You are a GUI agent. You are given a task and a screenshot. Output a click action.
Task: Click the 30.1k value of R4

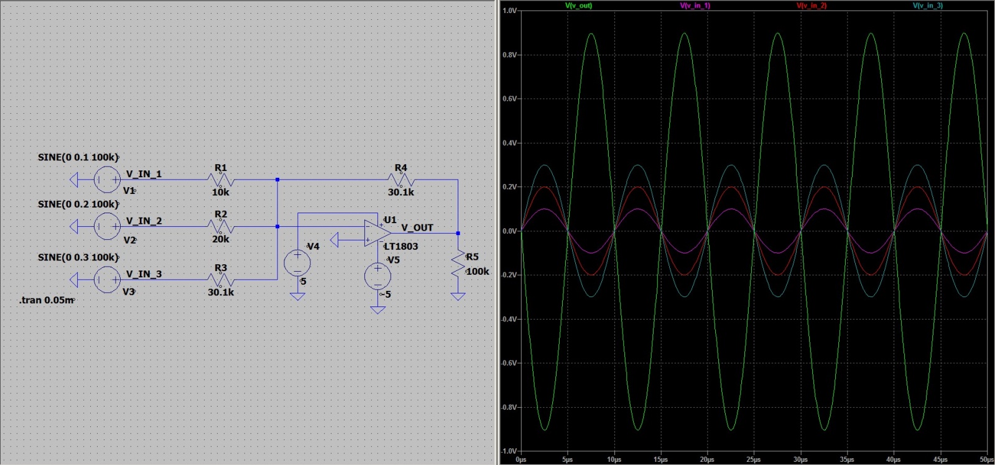coord(401,192)
